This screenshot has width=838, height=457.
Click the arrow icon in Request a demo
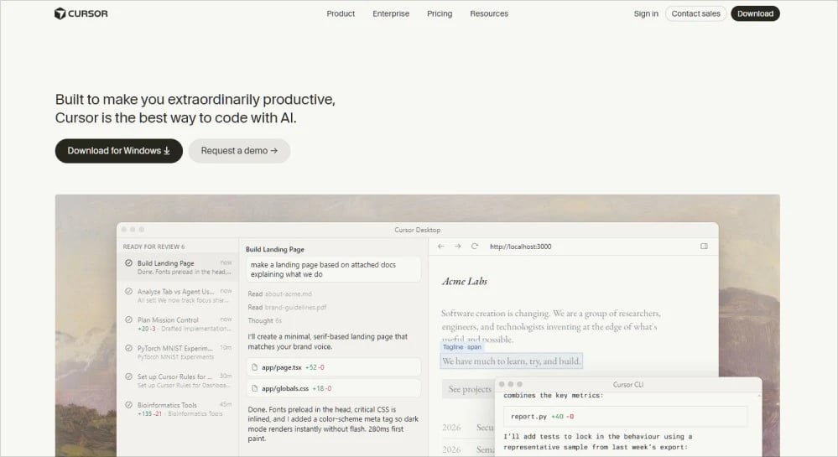tap(274, 151)
